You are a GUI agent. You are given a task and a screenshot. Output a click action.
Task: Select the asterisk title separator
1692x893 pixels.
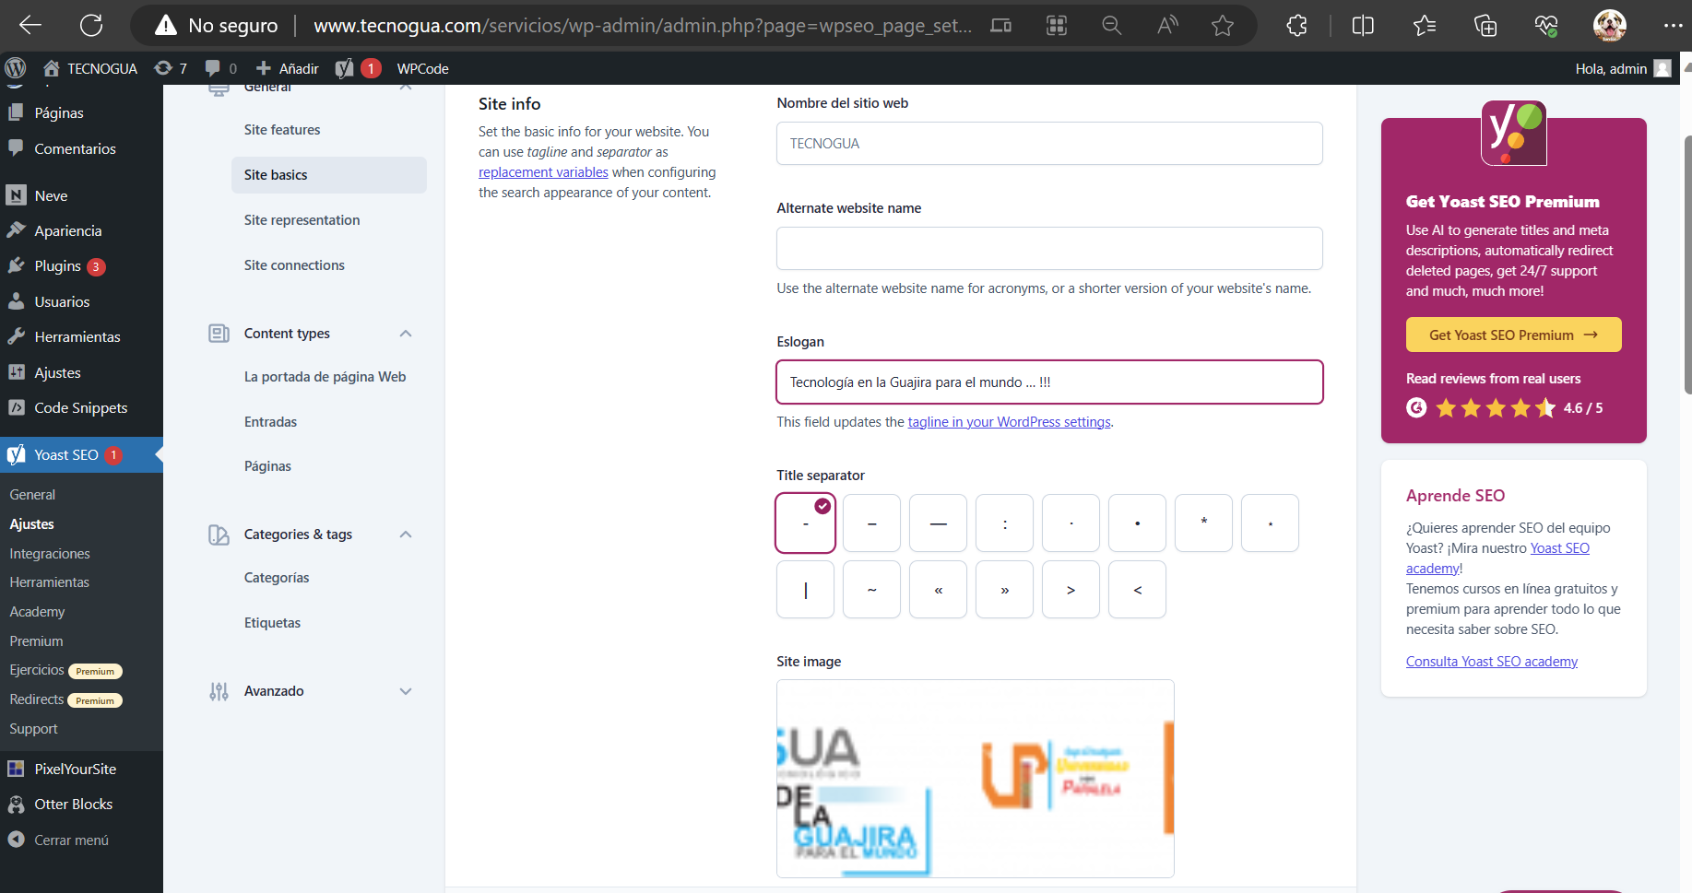point(1204,523)
